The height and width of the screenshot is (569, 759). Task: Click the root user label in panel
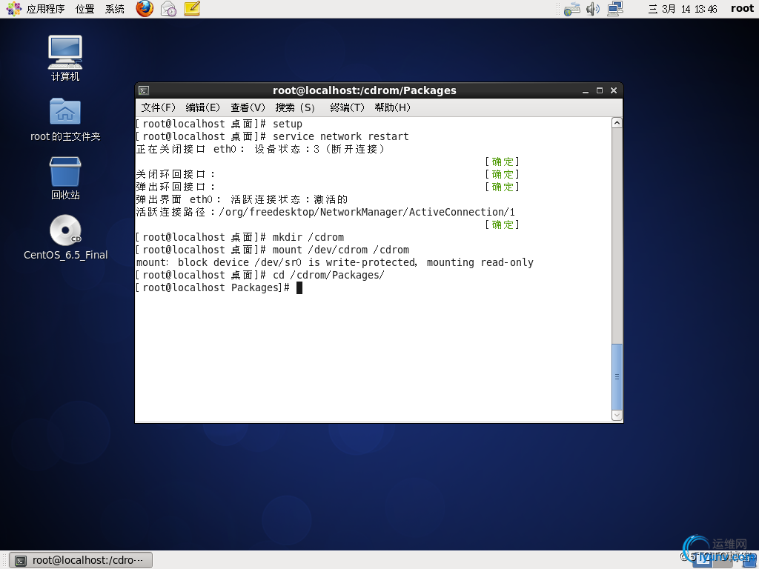click(x=742, y=8)
